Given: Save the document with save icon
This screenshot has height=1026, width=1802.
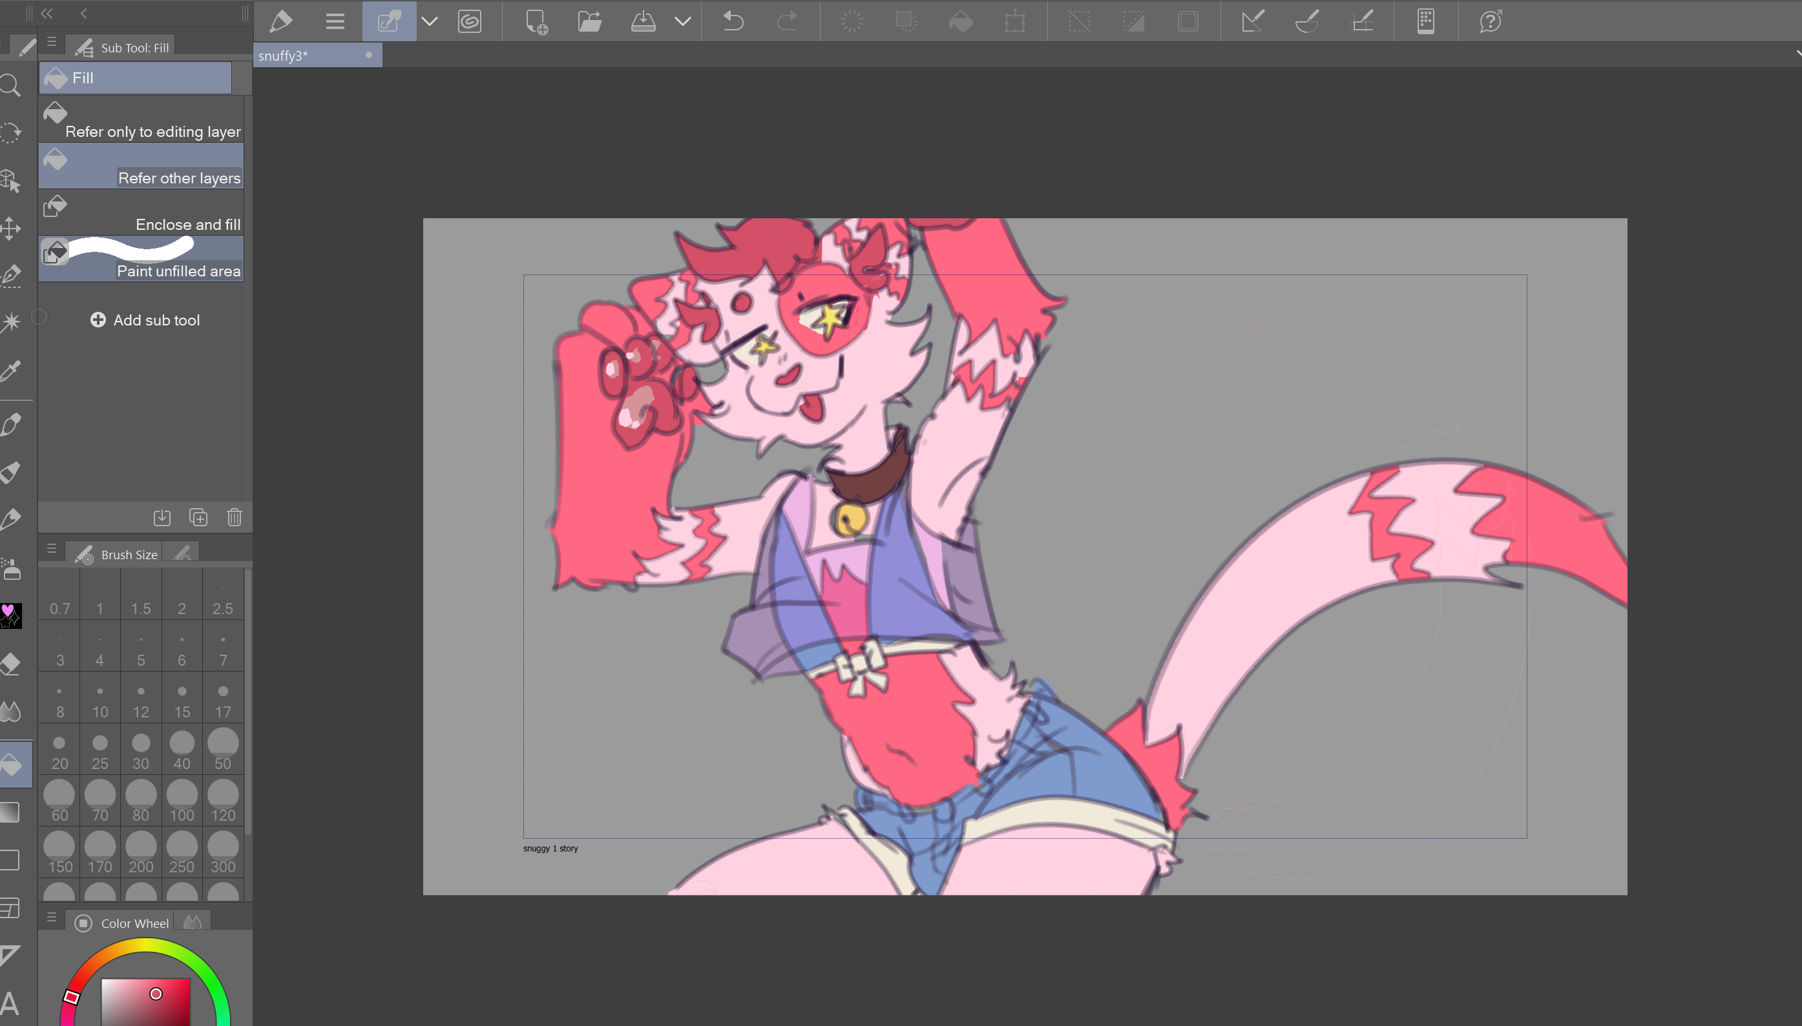Looking at the screenshot, I should 643,21.
